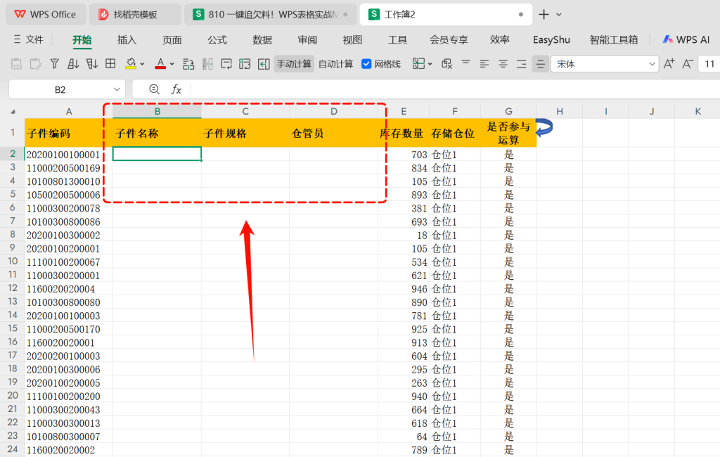Click cell containing 1160020020004
Viewport: 720px width, 457px height.
68,289
